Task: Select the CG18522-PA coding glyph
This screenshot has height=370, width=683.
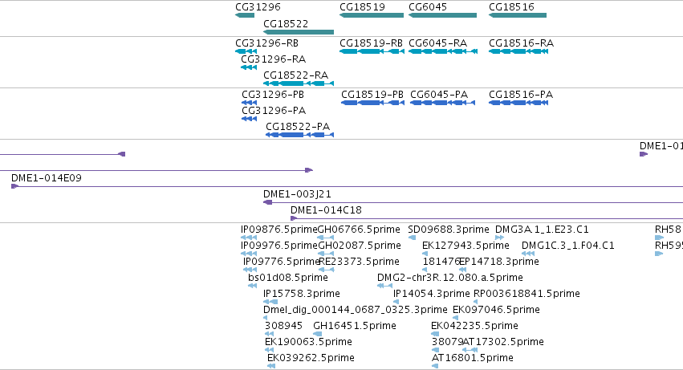Action: coord(299,135)
